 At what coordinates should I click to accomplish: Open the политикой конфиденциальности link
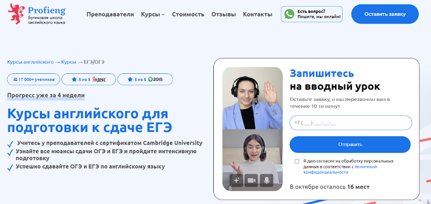click(340, 169)
